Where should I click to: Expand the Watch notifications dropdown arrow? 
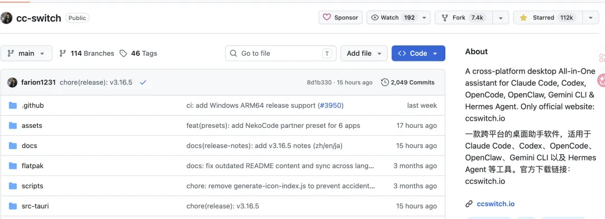tap(425, 18)
